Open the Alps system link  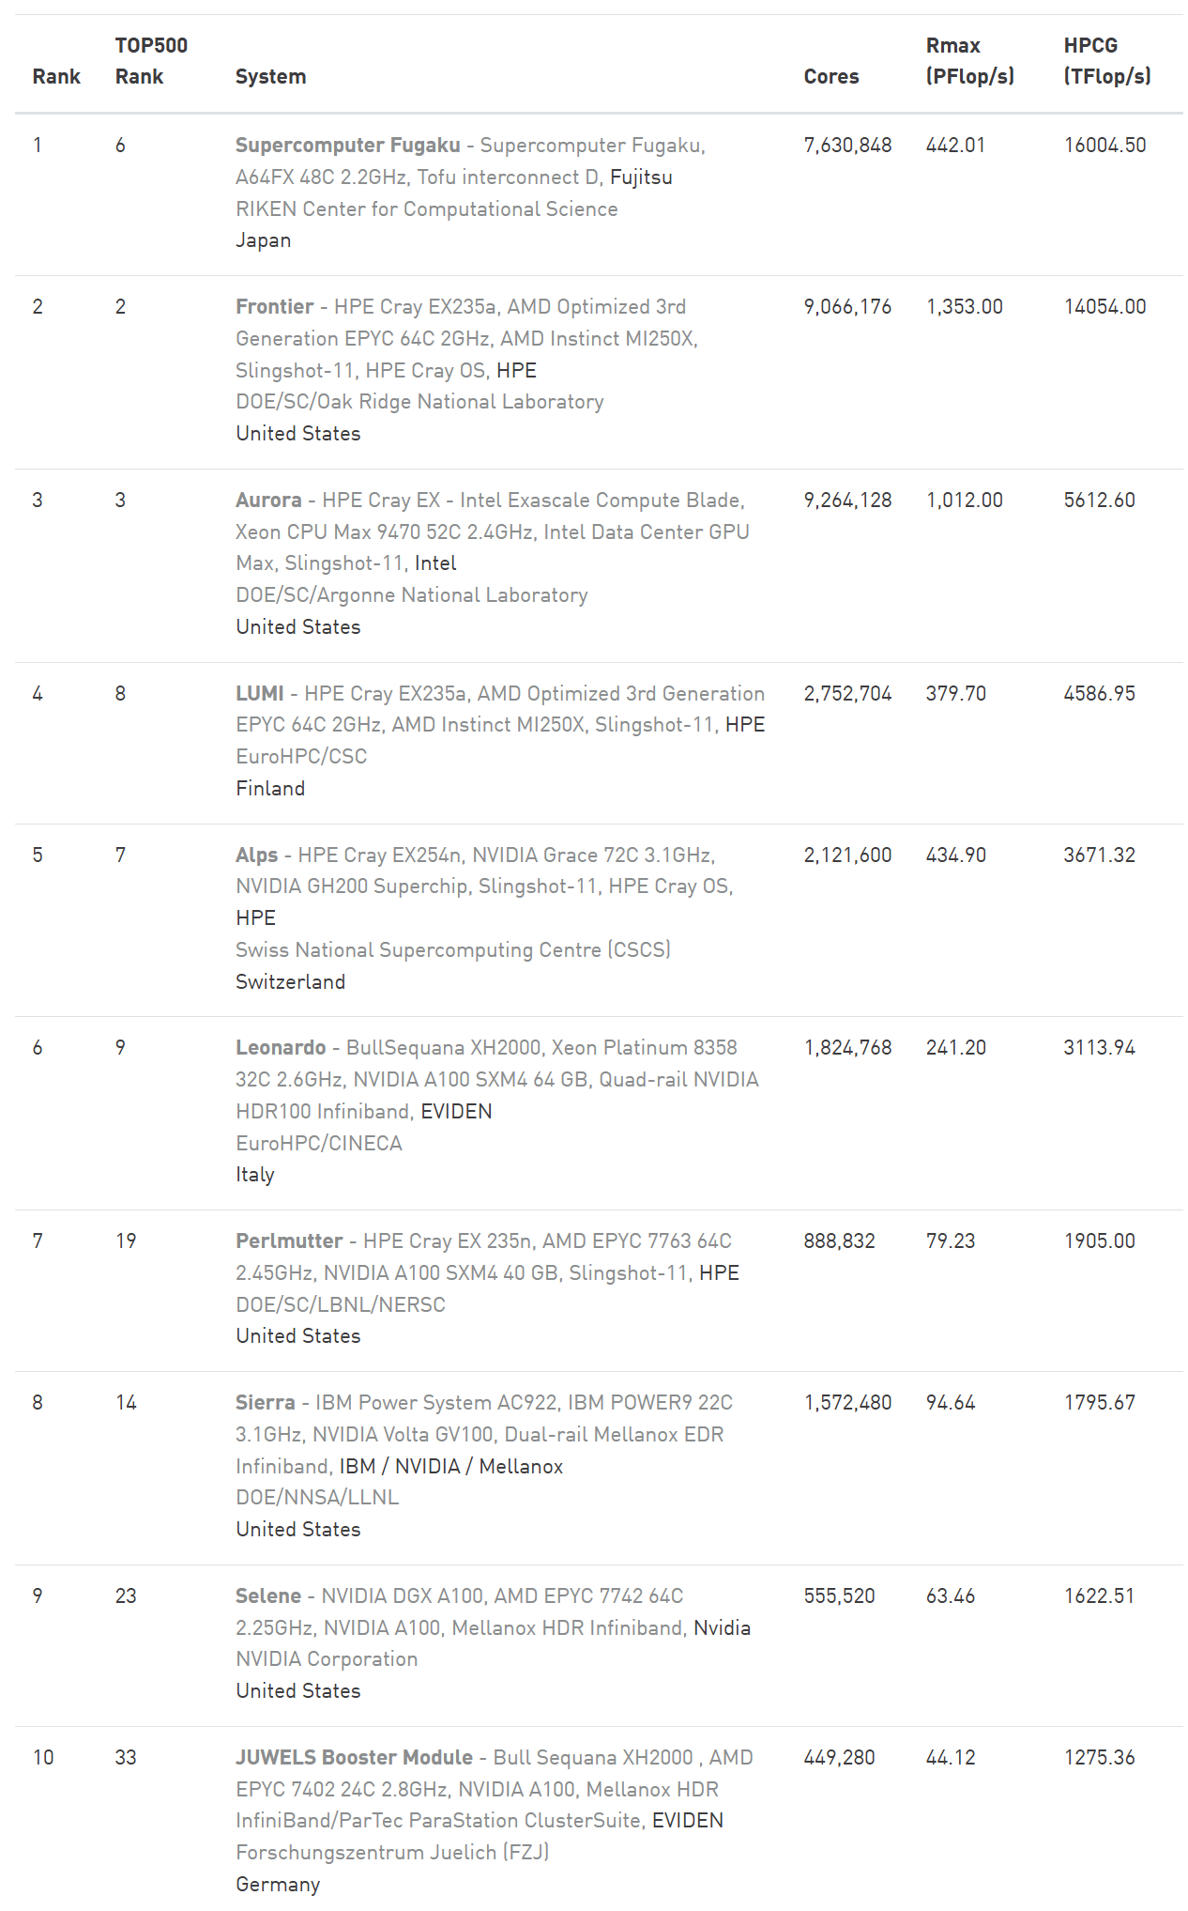coord(256,855)
